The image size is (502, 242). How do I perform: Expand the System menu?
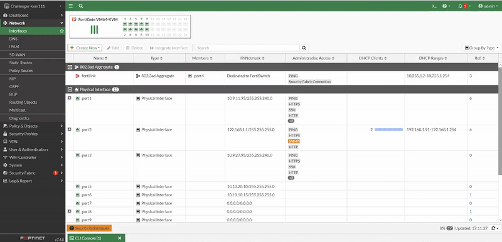click(x=33, y=165)
